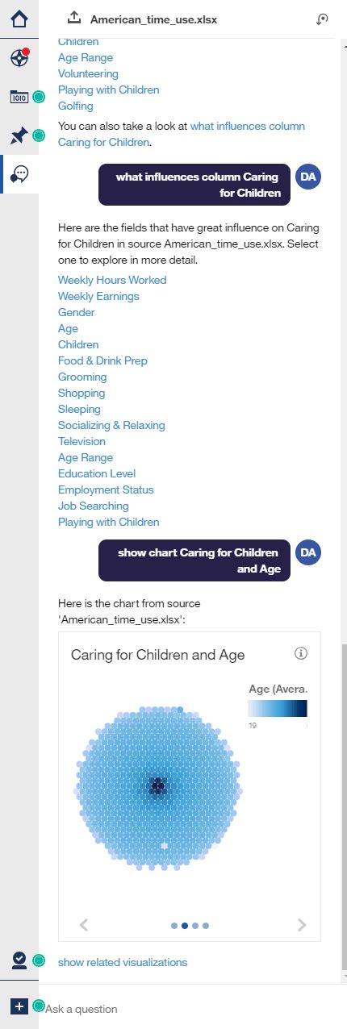Go to the previous chart with the left chevron
Viewport: 347px width, 1029px height.
[x=83, y=925]
